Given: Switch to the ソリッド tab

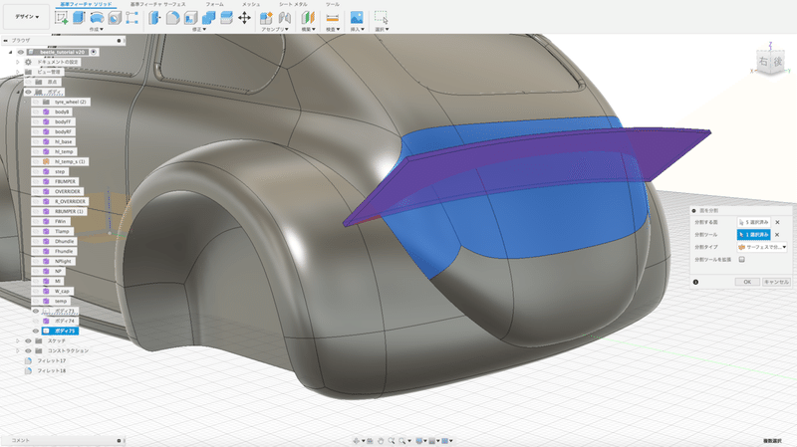Looking at the screenshot, I should point(86,4).
